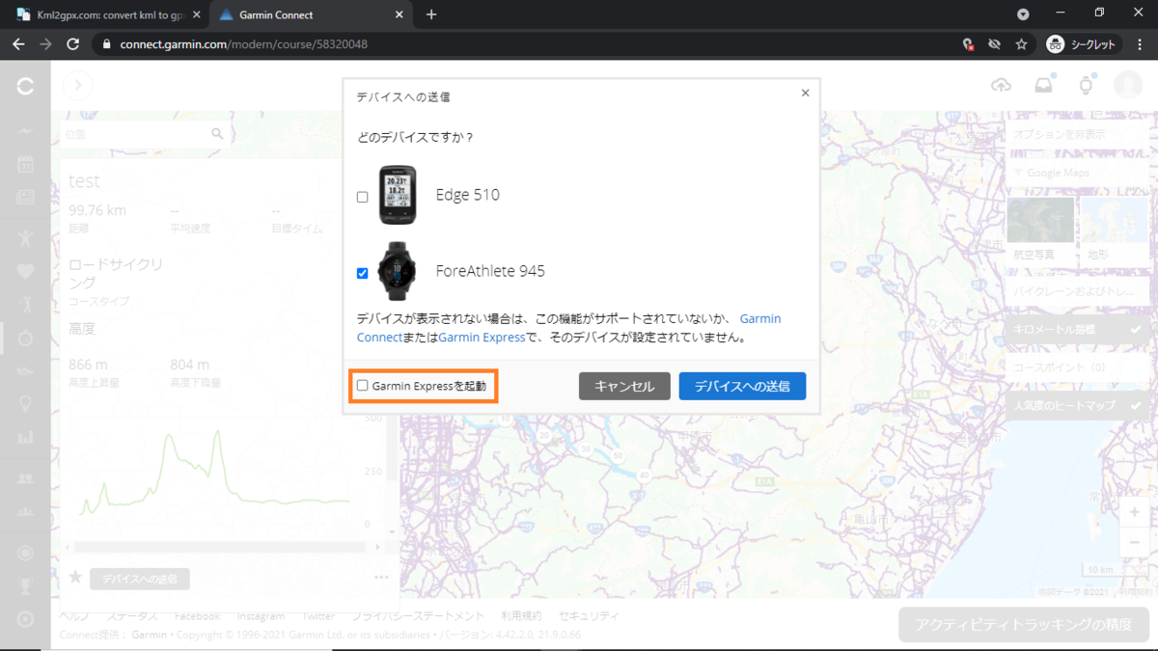
Task: Click the cloud upload icon in header
Action: point(1002,86)
